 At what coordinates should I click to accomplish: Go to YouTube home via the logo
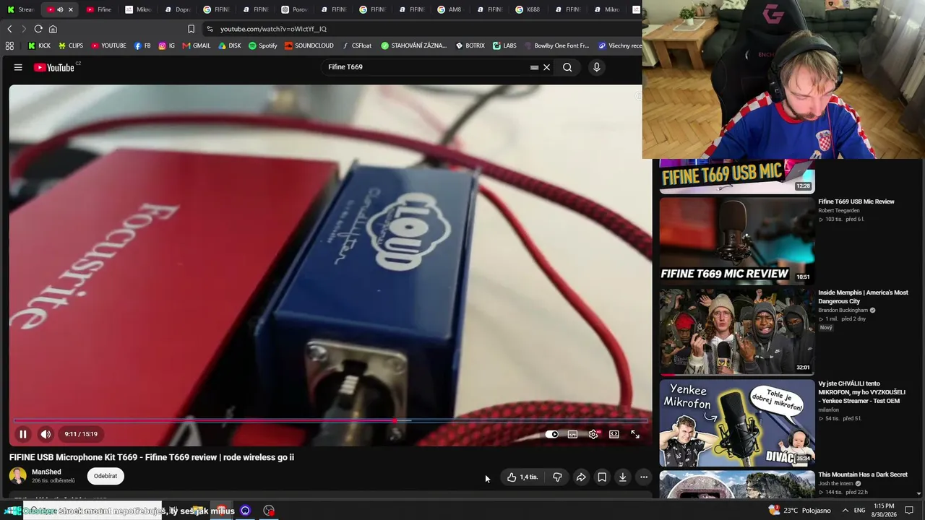[x=54, y=67]
